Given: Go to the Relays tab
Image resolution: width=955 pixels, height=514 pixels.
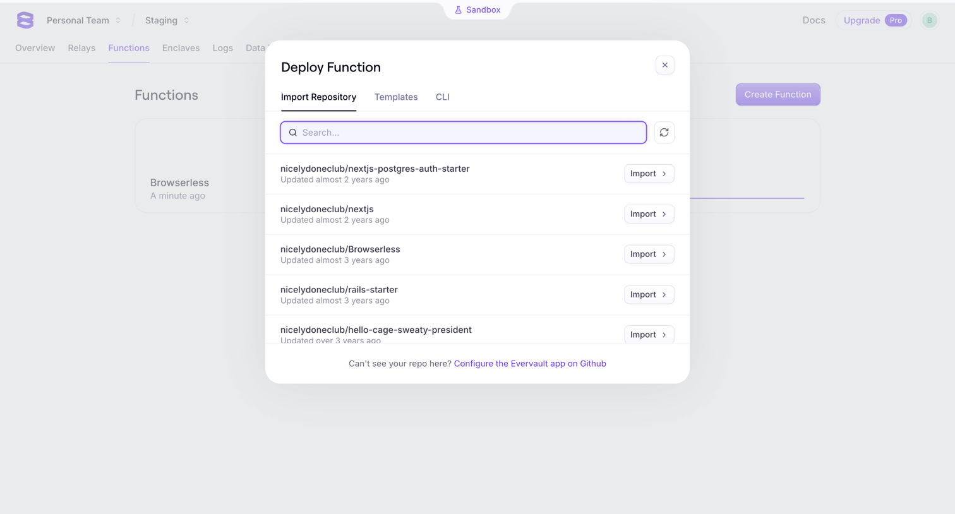Looking at the screenshot, I should (x=81, y=48).
